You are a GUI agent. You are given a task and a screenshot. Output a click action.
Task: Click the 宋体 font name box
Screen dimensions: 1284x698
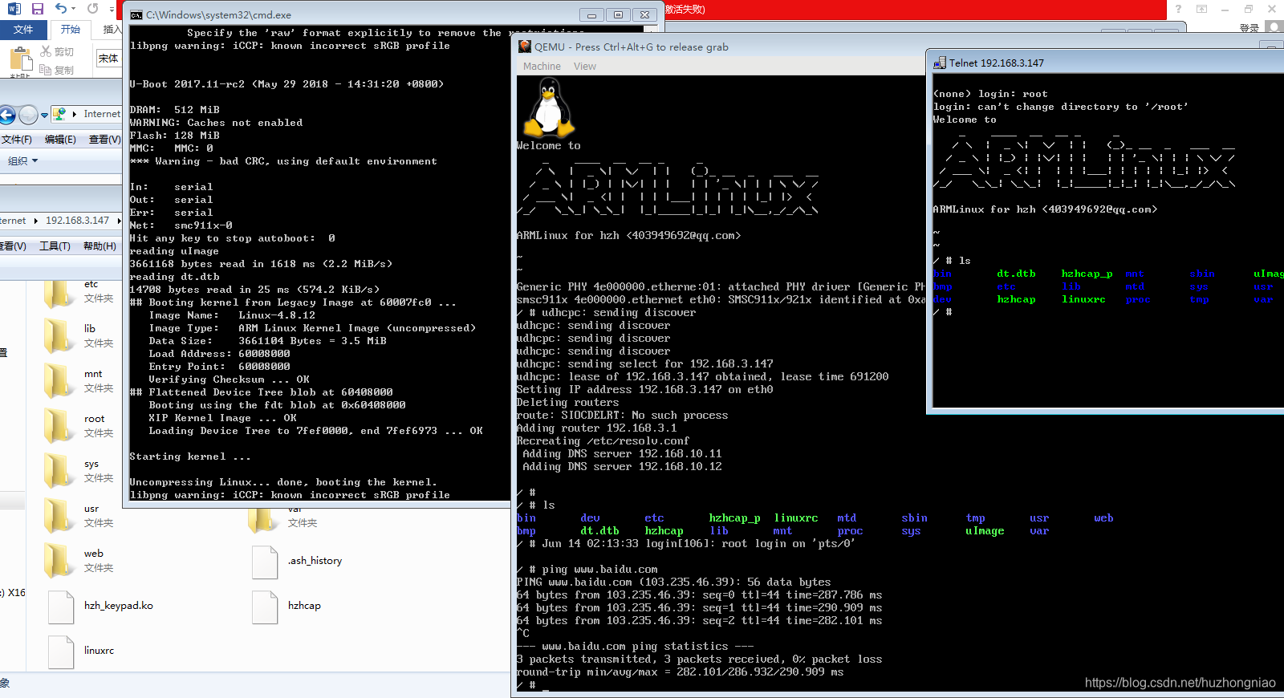pyautogui.click(x=109, y=58)
